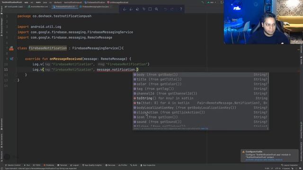
Task: Click the redo arrow in annotation toolbar
Action: (172, 9)
